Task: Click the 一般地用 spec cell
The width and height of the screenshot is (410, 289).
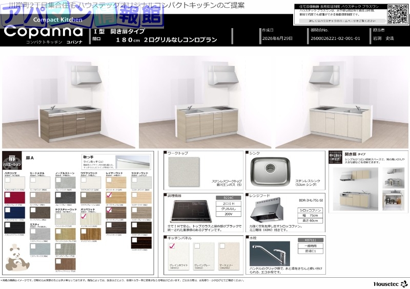Action: pyautogui.click(x=311, y=246)
